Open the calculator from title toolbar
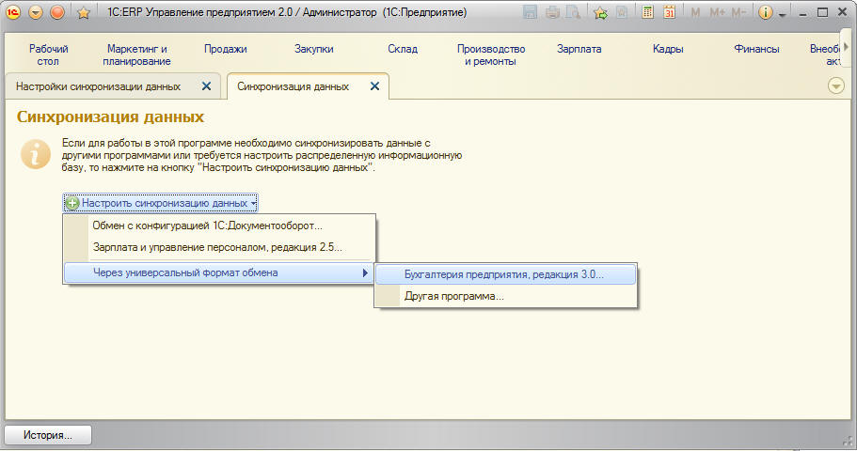Screen dimensions: 857x451 click(x=647, y=12)
